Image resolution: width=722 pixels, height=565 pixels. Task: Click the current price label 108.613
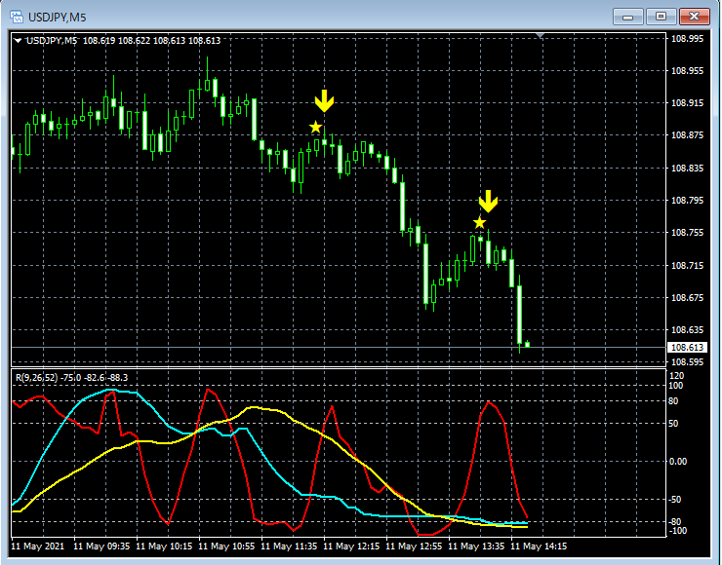(x=687, y=347)
